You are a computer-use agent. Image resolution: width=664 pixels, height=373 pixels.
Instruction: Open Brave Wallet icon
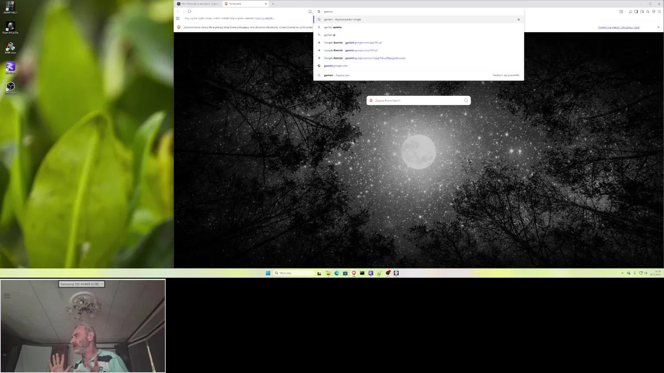click(642, 11)
